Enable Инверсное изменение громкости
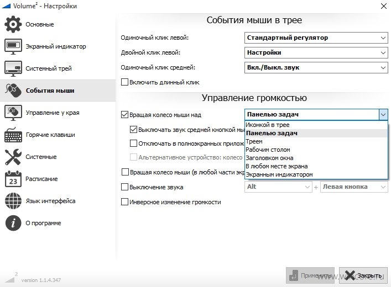 pos(124,202)
